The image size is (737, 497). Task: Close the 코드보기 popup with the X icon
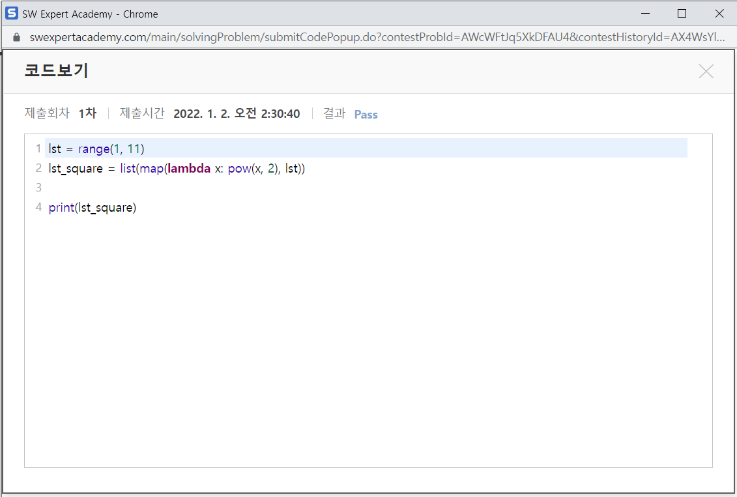coord(706,72)
